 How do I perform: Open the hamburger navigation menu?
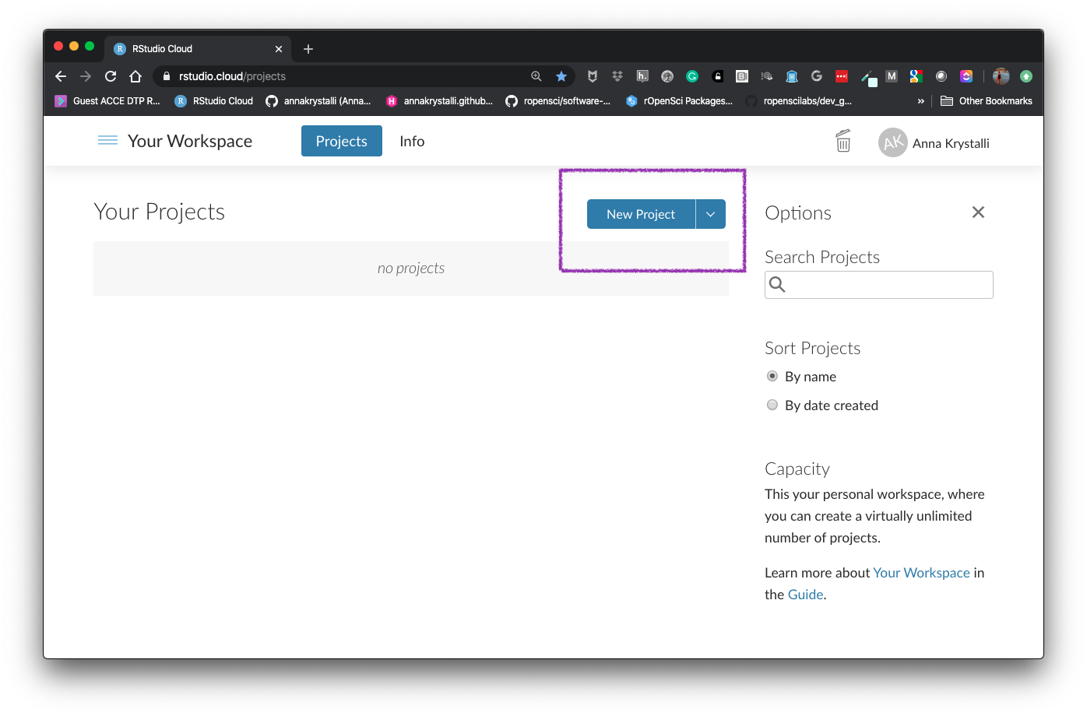click(107, 140)
